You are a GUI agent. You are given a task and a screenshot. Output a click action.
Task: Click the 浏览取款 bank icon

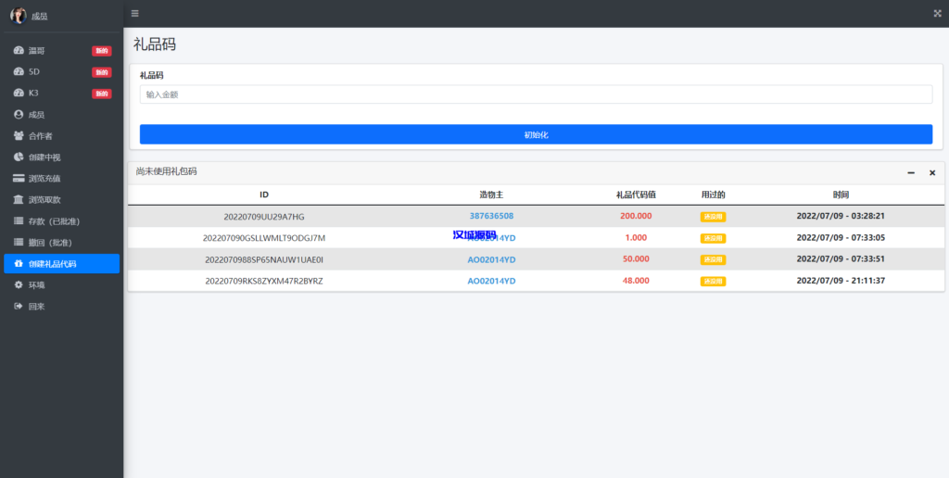point(19,200)
